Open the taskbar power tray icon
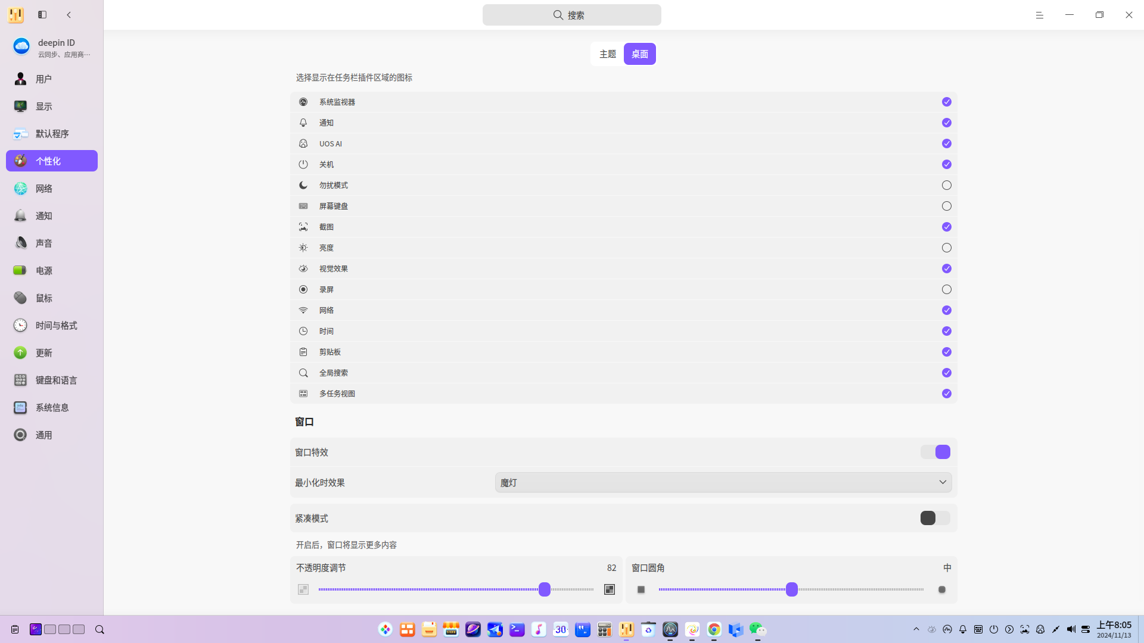Viewport: 1144px width, 643px height. [x=994, y=629]
